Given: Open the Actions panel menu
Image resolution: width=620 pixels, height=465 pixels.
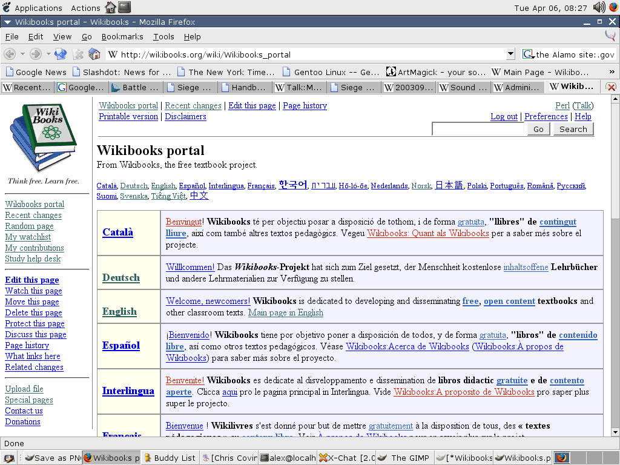Looking at the screenshot, I should (85, 8).
